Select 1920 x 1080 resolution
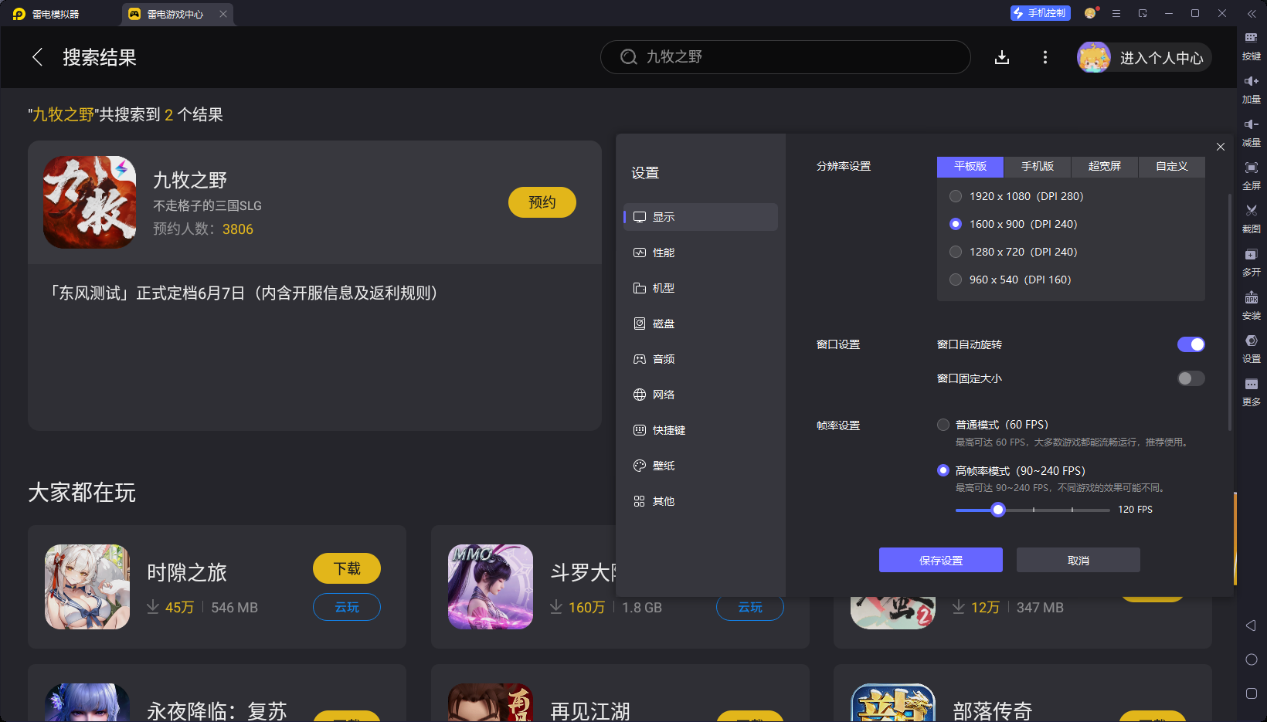This screenshot has width=1267, height=722. point(956,196)
